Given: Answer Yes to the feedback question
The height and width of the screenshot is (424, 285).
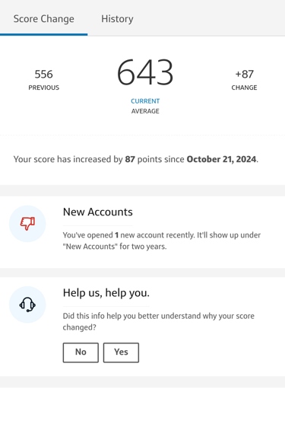Looking at the screenshot, I should point(121,352).
